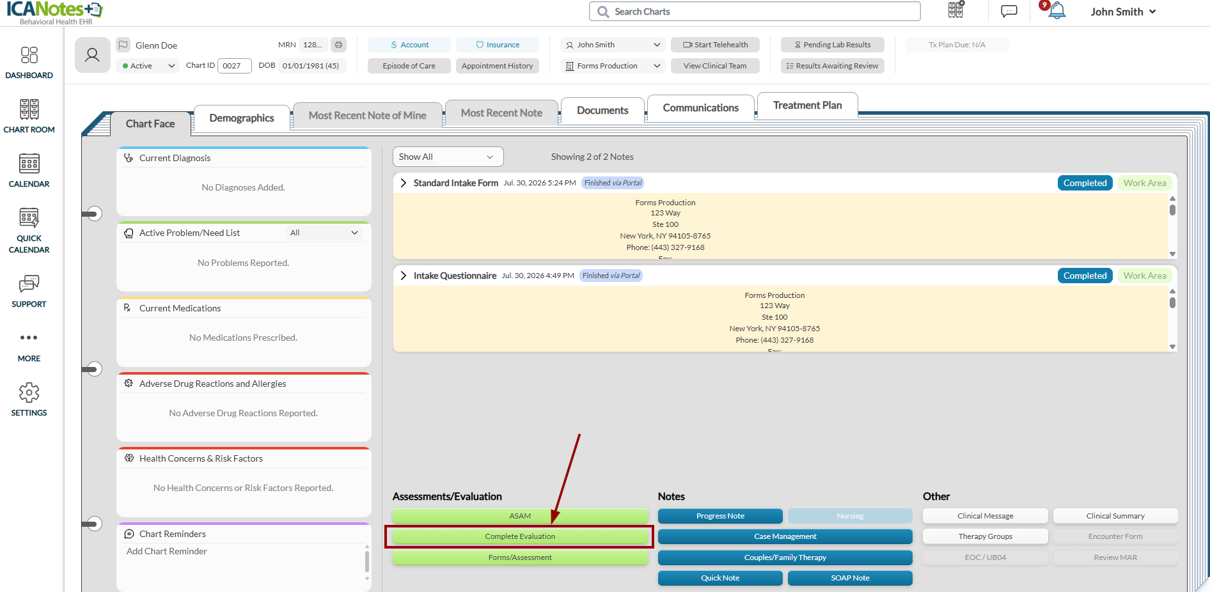Click the flag icon beside Glenn Doe
Viewport: 1210px width, 592px height.
(x=123, y=45)
